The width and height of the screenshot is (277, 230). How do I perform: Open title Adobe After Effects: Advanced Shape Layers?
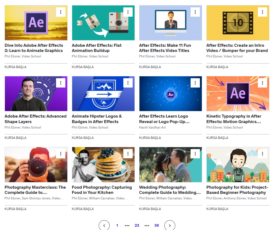point(36,119)
